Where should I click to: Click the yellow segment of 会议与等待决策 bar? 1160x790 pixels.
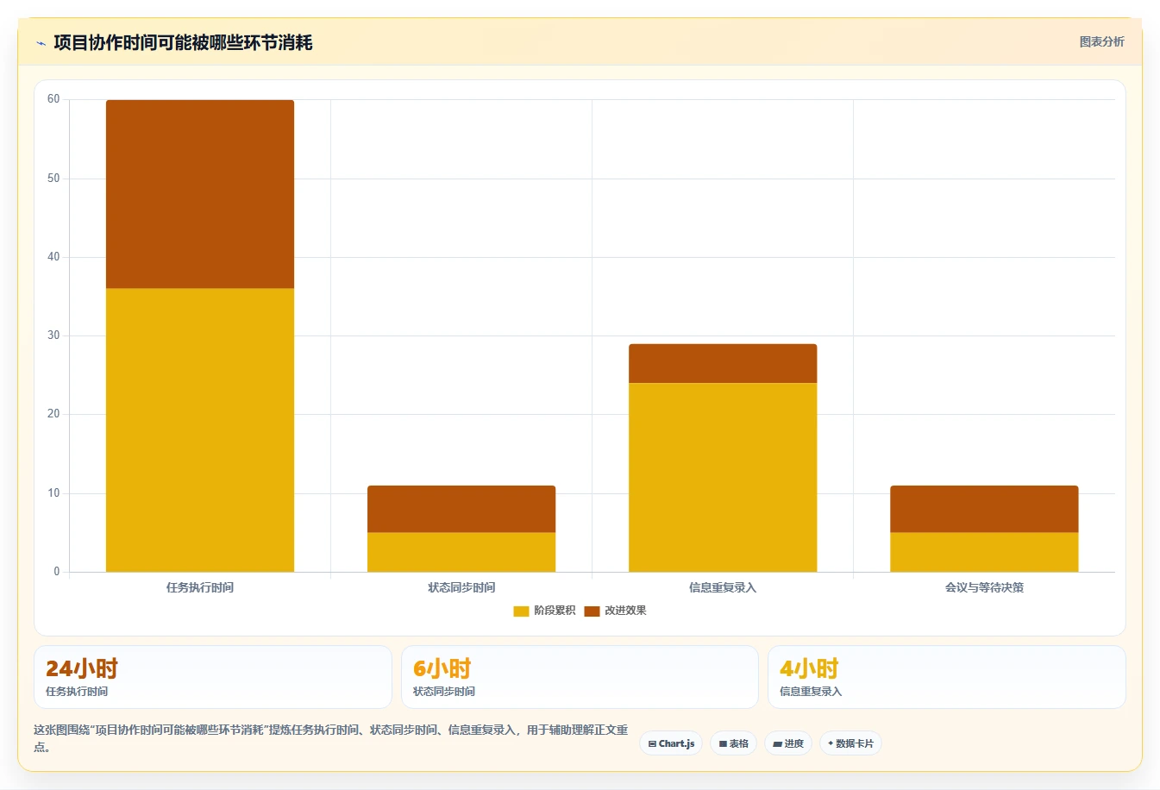coord(984,552)
